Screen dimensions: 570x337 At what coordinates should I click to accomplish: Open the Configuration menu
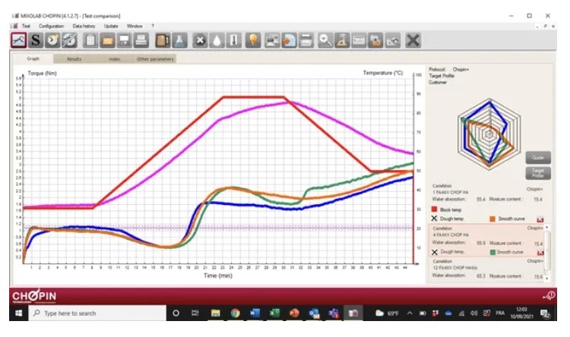coord(51,26)
